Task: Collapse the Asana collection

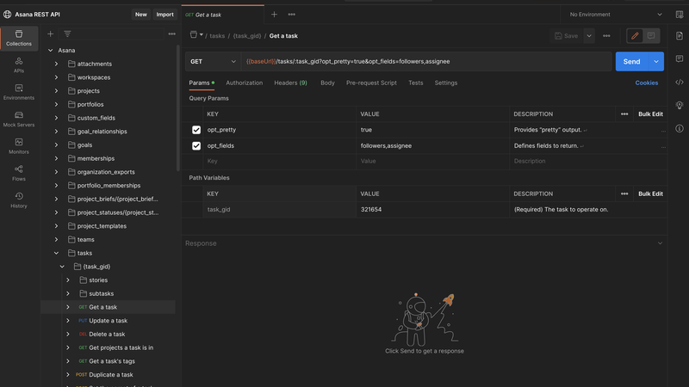Action: pos(51,51)
